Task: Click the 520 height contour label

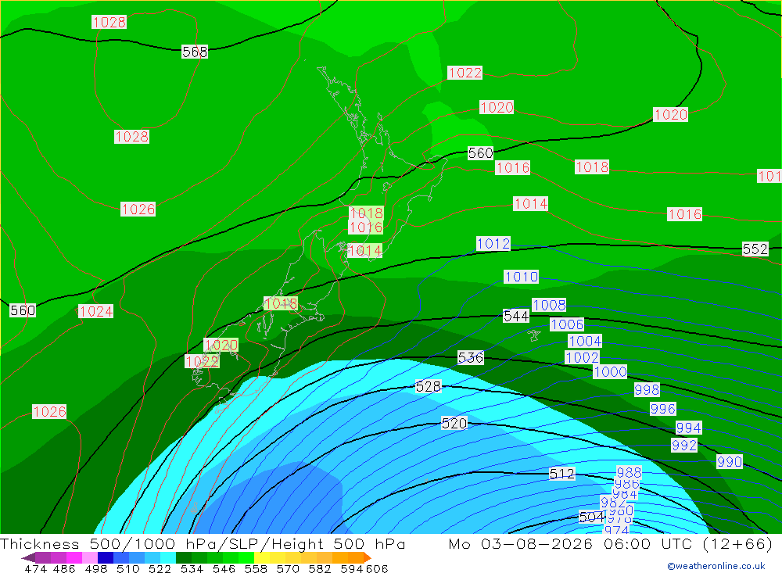Action: point(454,424)
